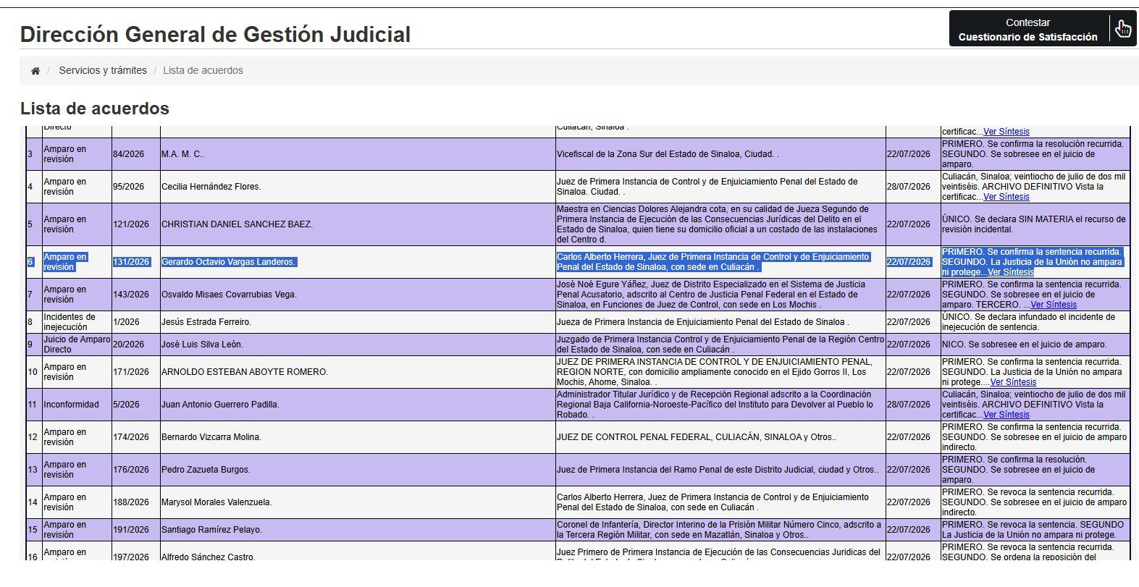Click Coronel de Infantería authority cell
The height and width of the screenshot is (587, 1139).
pyautogui.click(x=720, y=530)
